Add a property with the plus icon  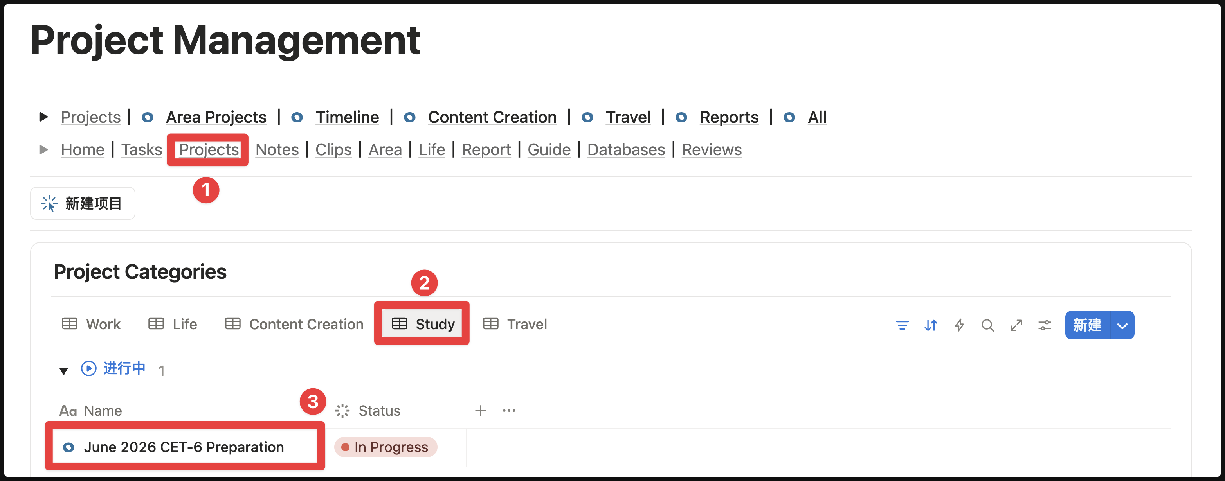click(480, 411)
